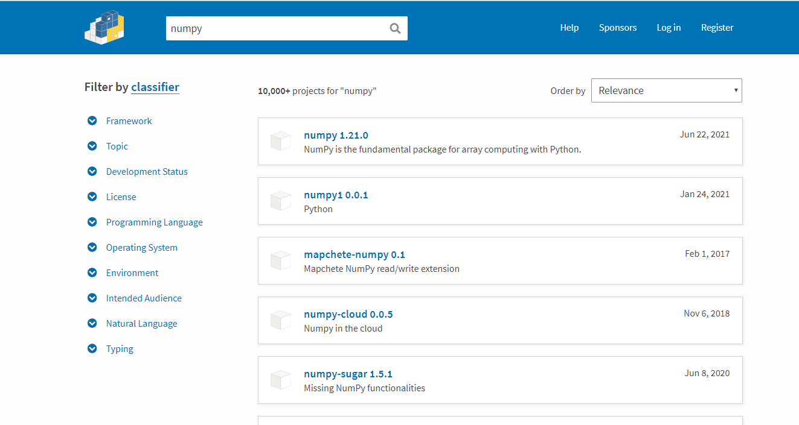799x425 pixels.
Task: Click the description 'Missing NumPy functionalities'
Action: point(364,388)
